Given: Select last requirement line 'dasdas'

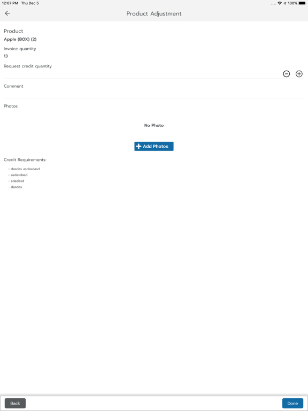Looking at the screenshot, I should (x=16, y=187).
